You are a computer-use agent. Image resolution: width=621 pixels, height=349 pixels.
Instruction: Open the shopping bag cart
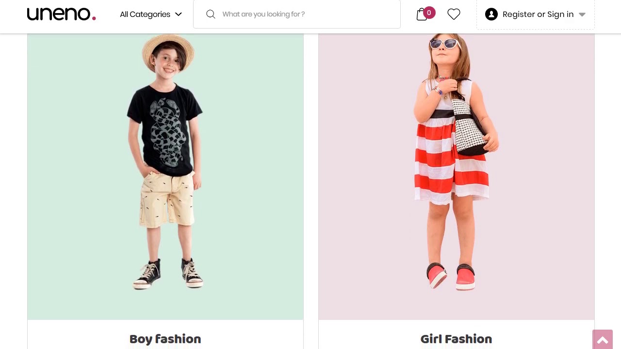click(x=421, y=15)
